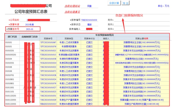Open budget order YSC20210101031
Viewport: 172px width, 108px height.
48,96
